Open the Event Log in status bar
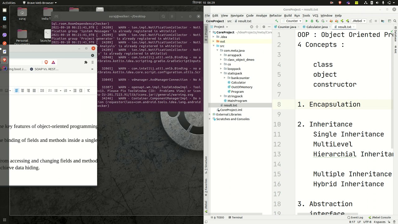Image resolution: width=398 pixels, height=224 pixels. pyautogui.click(x=355, y=217)
